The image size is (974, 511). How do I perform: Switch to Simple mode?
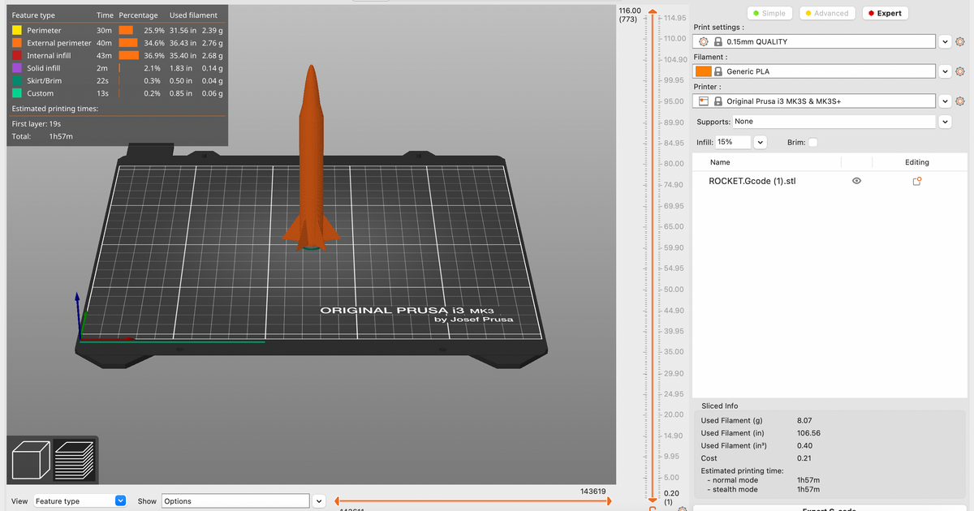tap(769, 13)
